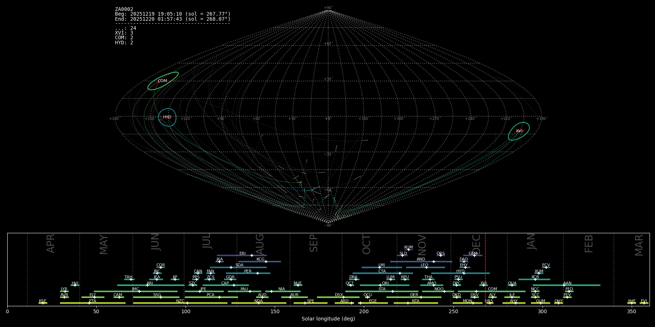
Task: Click the KUM shower label in the timeline
Action: (409, 247)
